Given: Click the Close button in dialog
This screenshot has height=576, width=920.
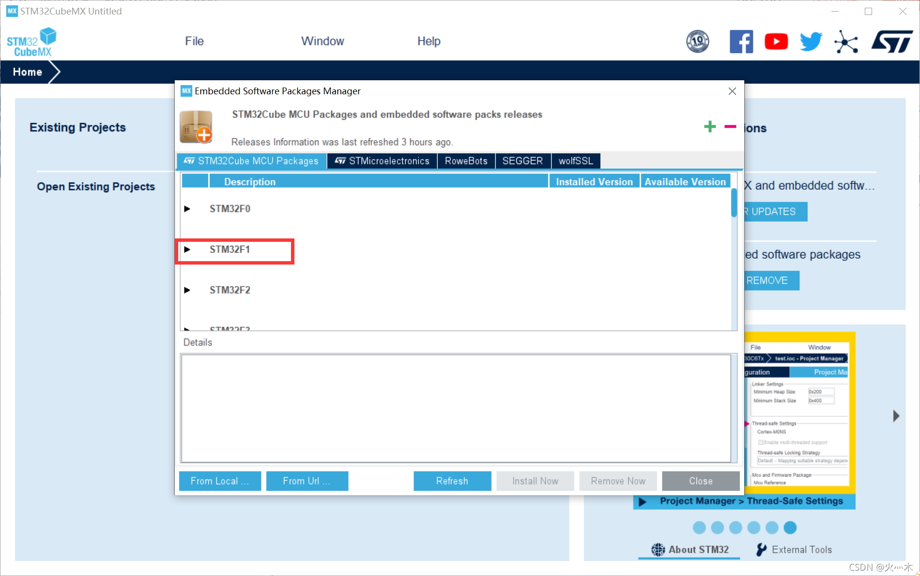Looking at the screenshot, I should [701, 481].
